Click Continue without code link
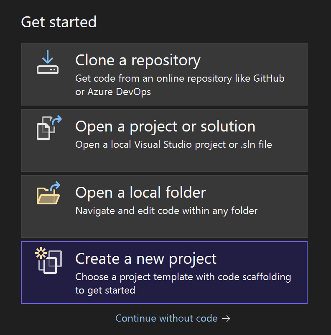Viewport: 331px width, 335px height. click(166, 318)
